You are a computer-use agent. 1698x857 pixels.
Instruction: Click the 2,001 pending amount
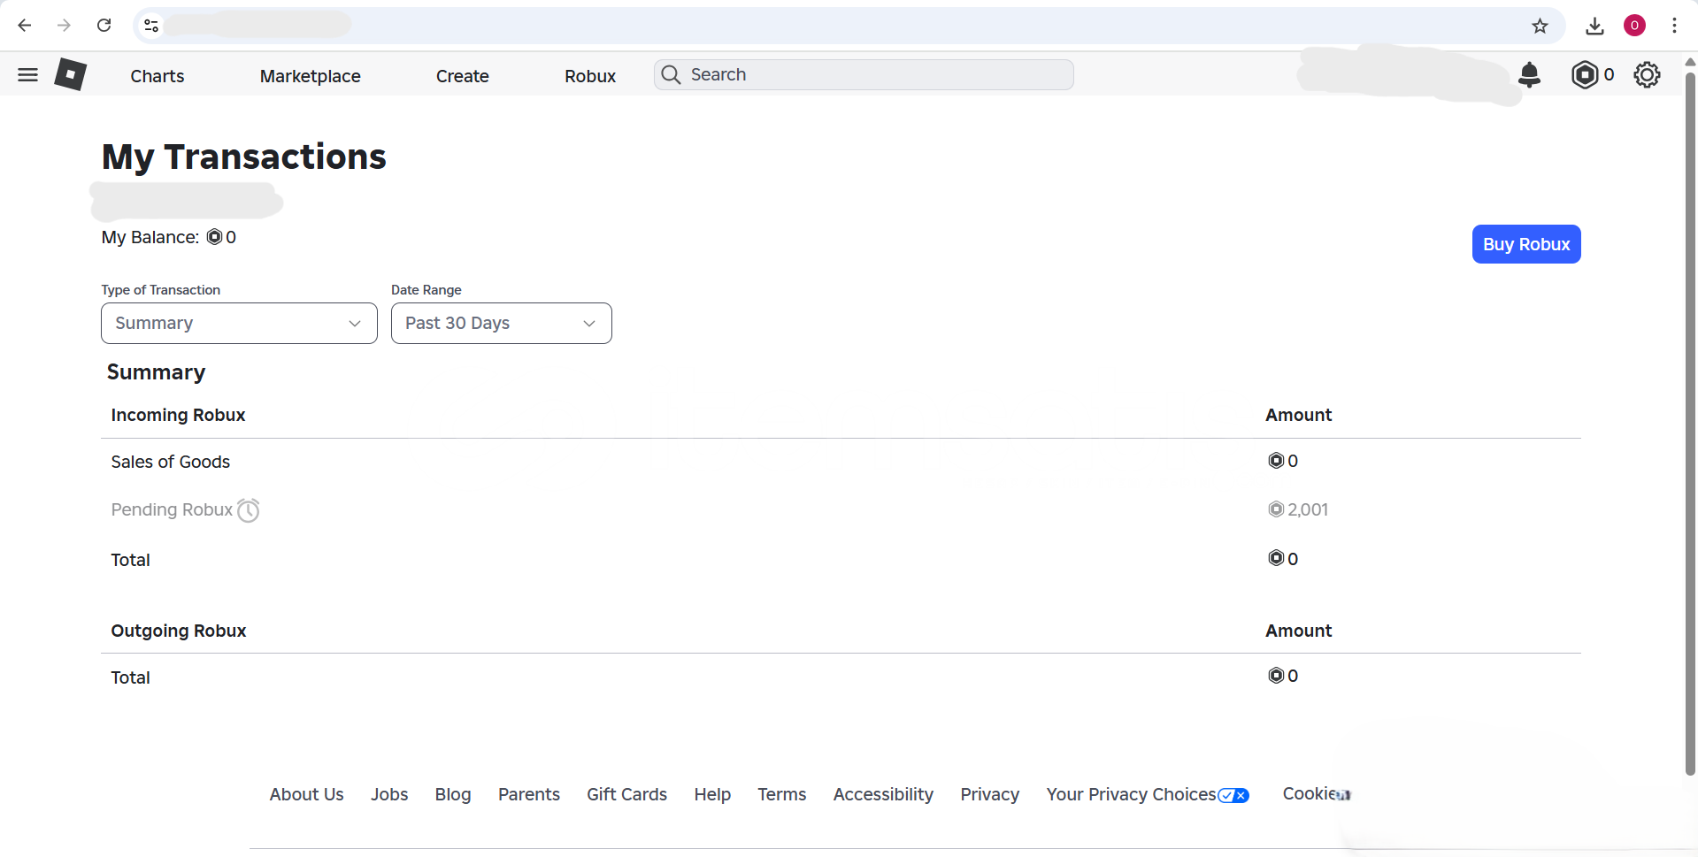1308,509
